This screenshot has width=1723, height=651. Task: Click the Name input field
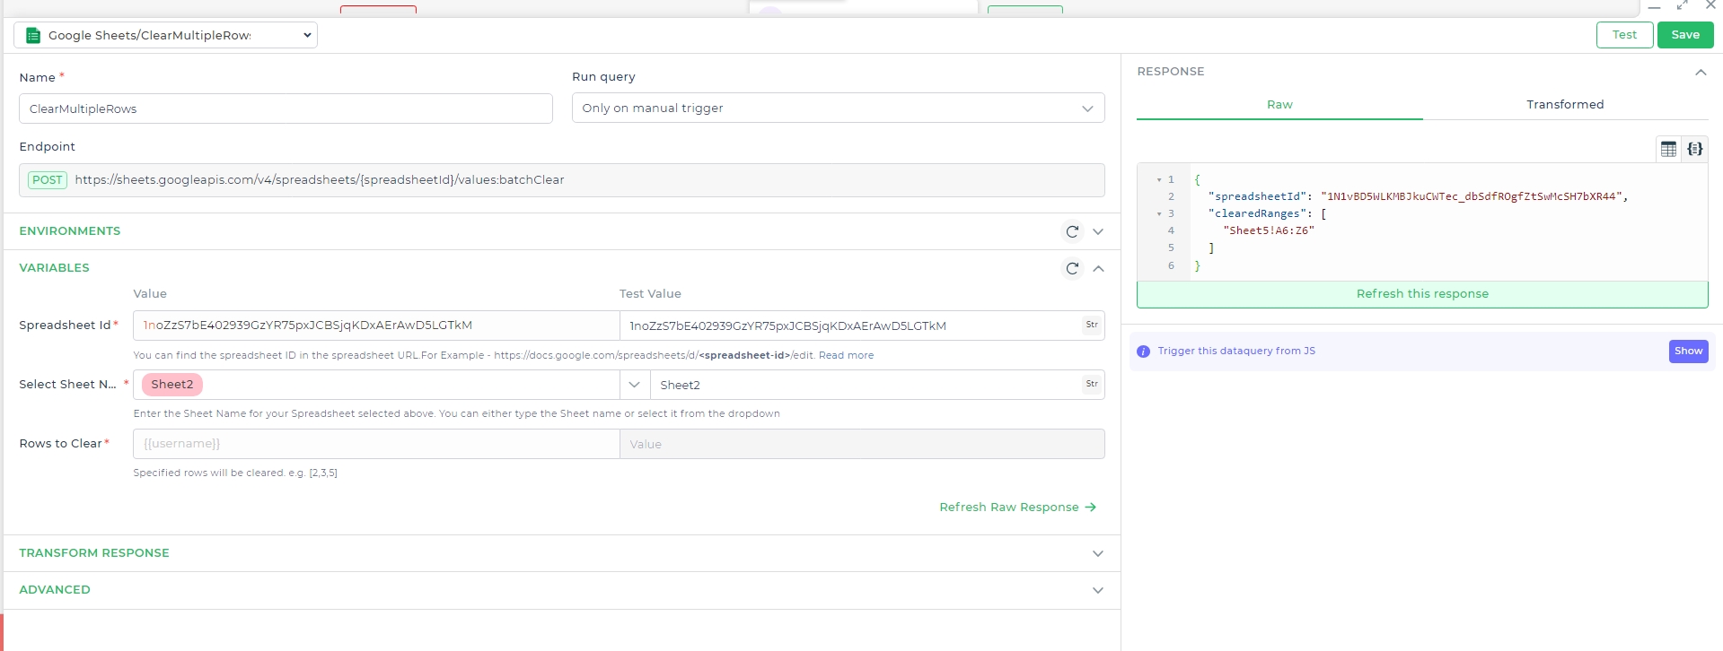click(286, 108)
